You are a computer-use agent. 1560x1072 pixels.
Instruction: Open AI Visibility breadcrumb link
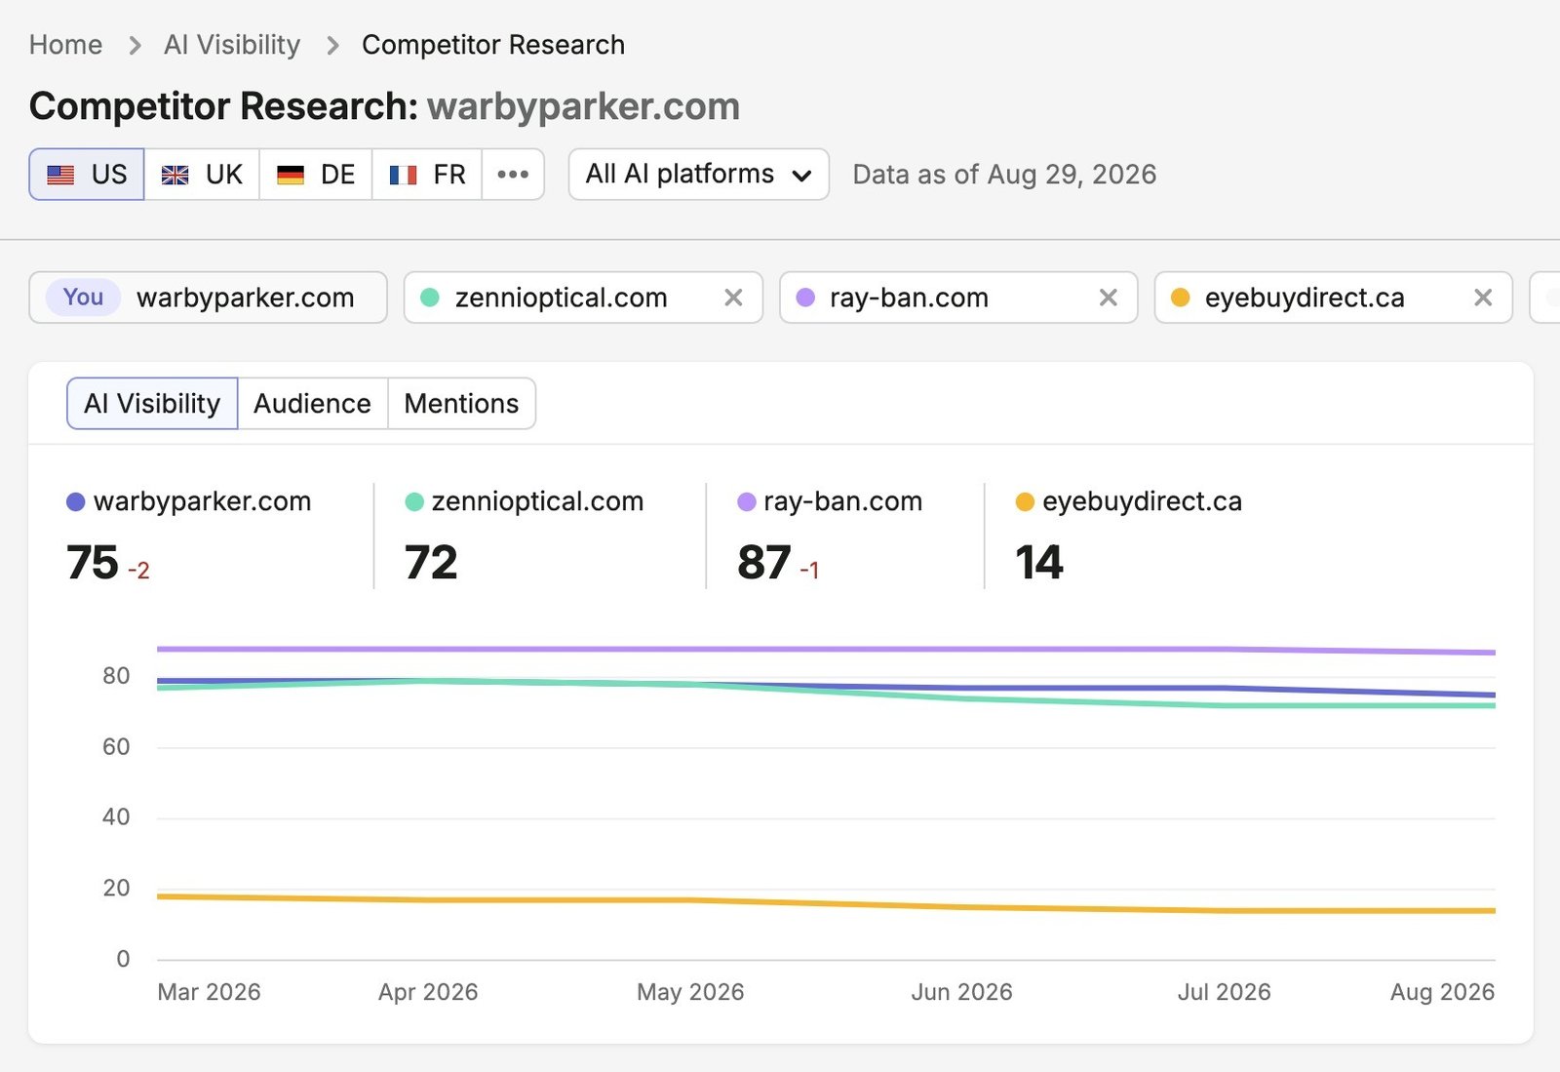point(232,45)
